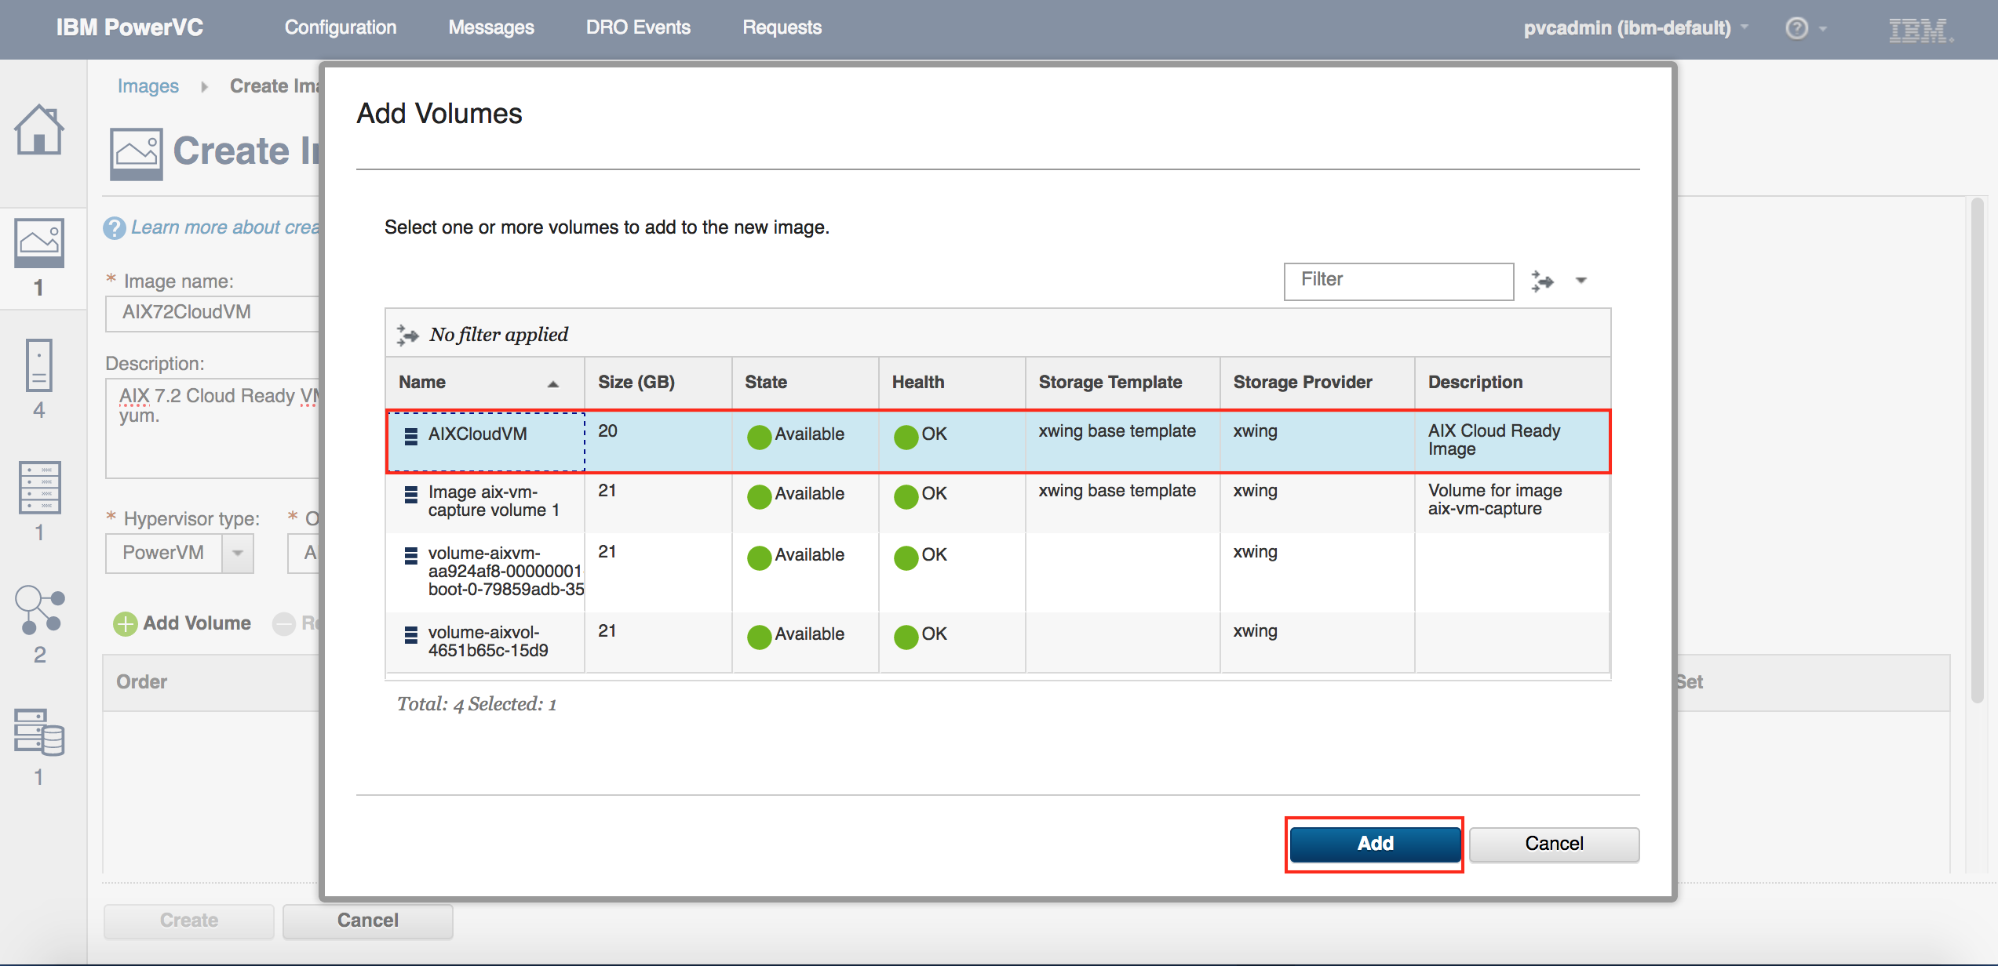Screen dimensions: 1998x966
Task: Click the Health column header
Action: point(952,383)
